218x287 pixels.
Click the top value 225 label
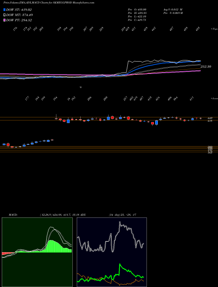[x=102, y=29]
